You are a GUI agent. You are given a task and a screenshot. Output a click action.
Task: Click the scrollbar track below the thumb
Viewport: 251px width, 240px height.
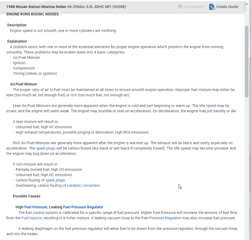(246, 160)
